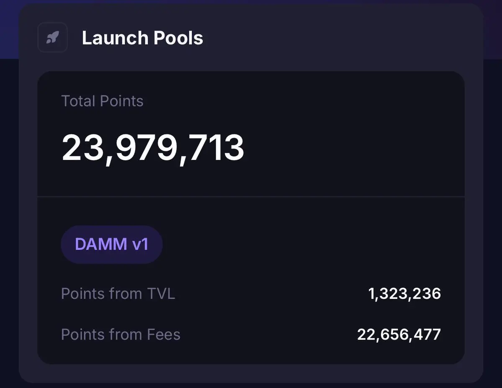Click the word "Total" above the large number
This screenshot has height=388, width=502.
coord(78,101)
